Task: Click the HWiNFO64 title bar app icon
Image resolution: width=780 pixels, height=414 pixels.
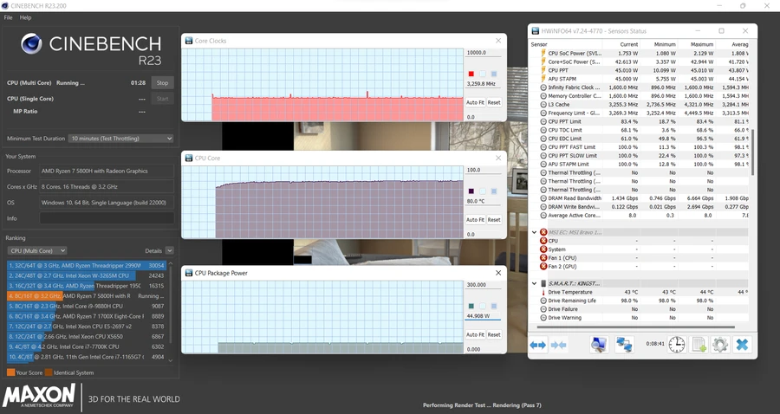Action: (x=536, y=31)
